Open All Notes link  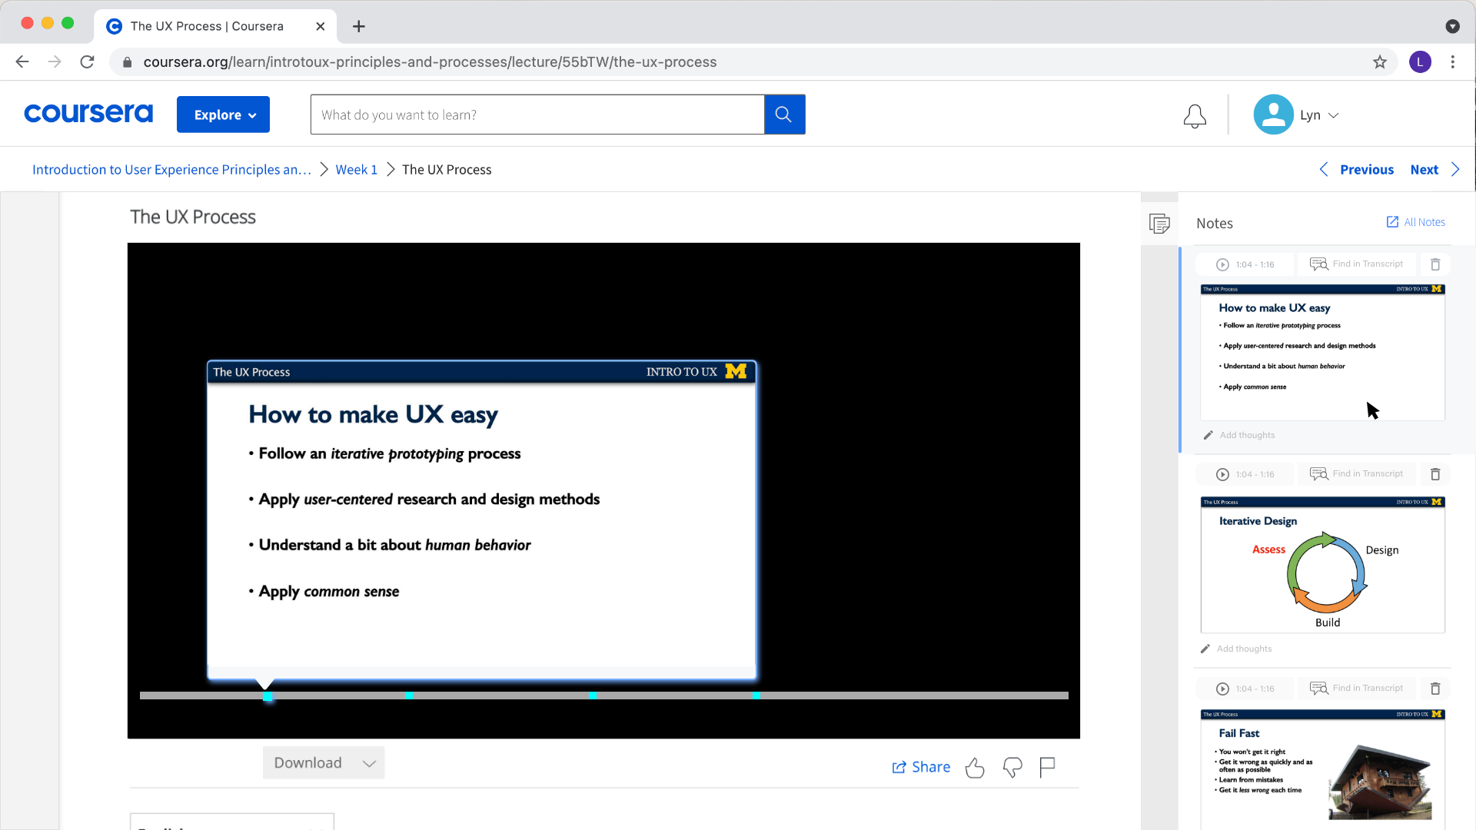[1415, 222]
